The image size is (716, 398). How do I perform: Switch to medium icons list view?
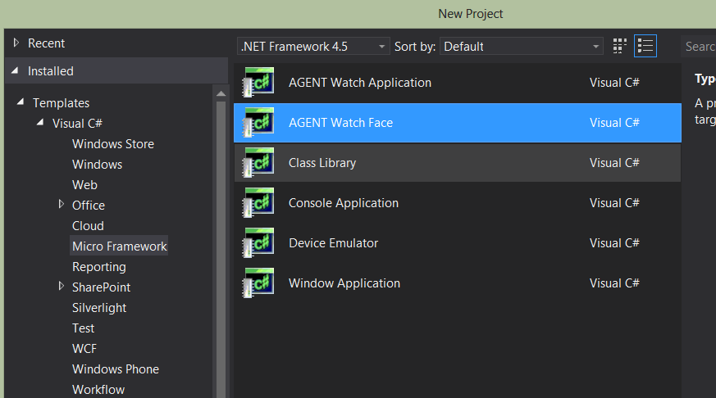(x=645, y=46)
